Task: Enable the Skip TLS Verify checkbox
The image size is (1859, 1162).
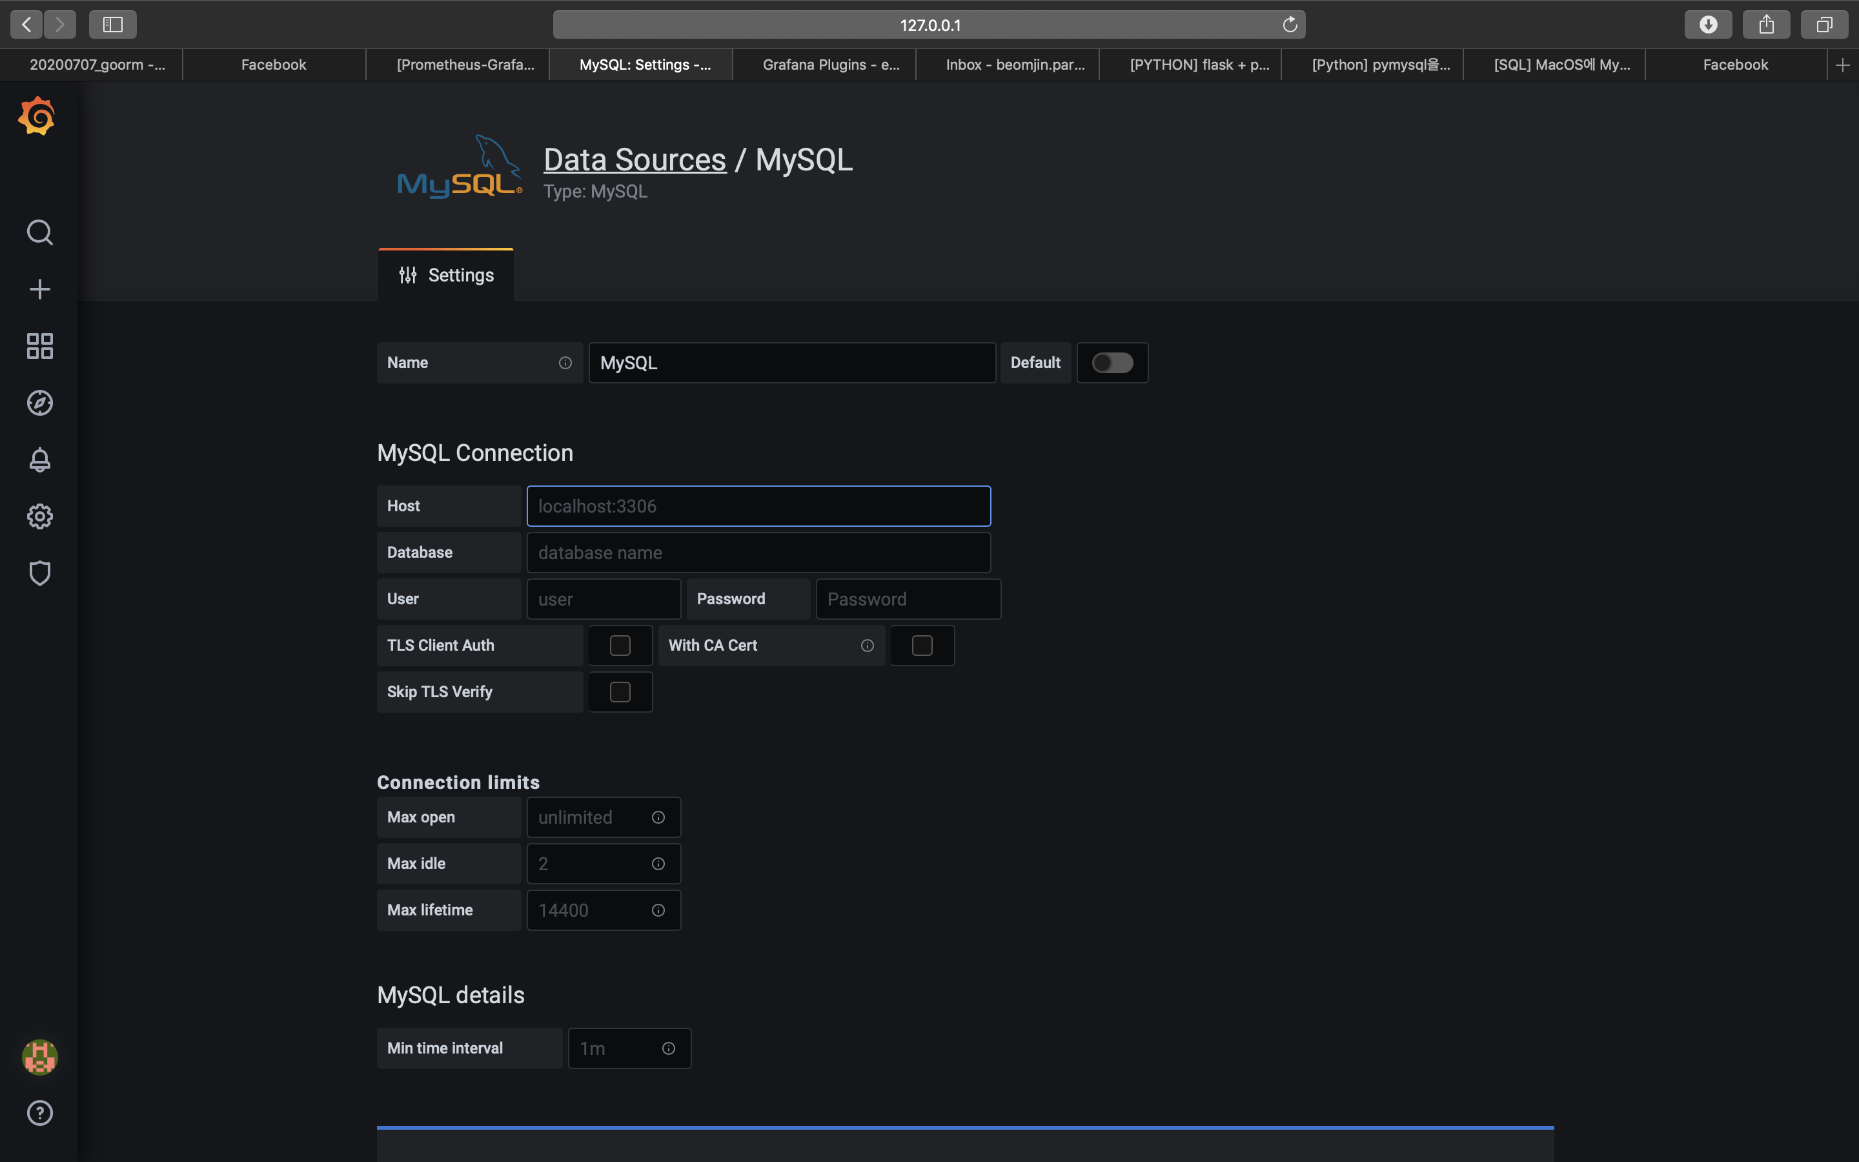Action: [620, 691]
